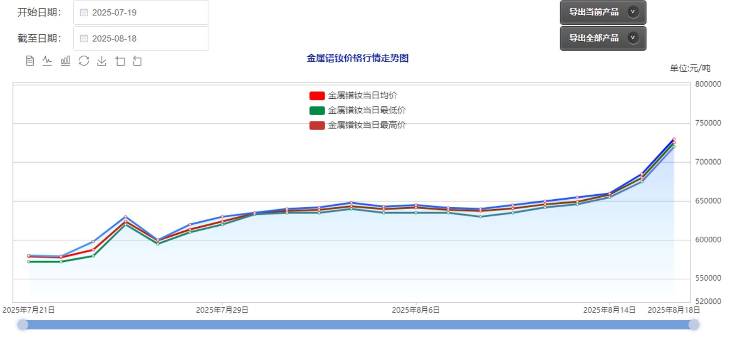Click the 截至日期 label
The image size is (751, 340).
coord(40,39)
